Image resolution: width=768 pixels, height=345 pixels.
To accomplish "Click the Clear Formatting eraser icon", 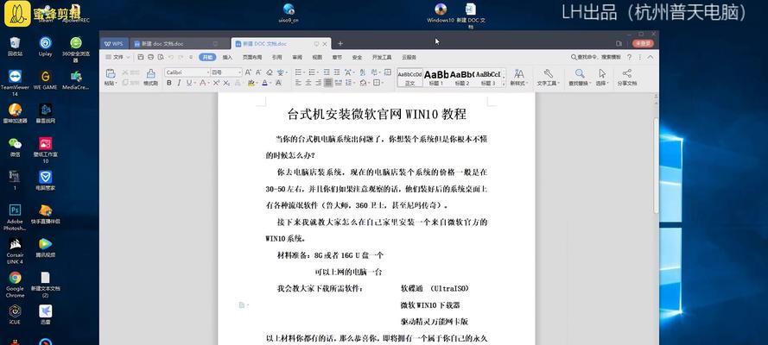I will click(269, 72).
